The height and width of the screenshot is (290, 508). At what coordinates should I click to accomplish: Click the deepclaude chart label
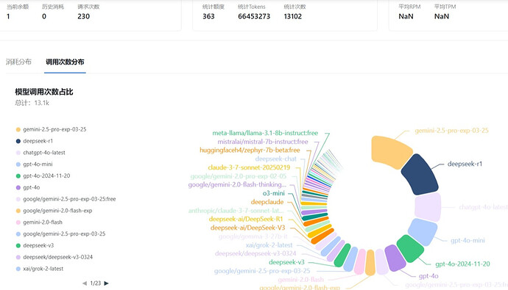coord(267,202)
